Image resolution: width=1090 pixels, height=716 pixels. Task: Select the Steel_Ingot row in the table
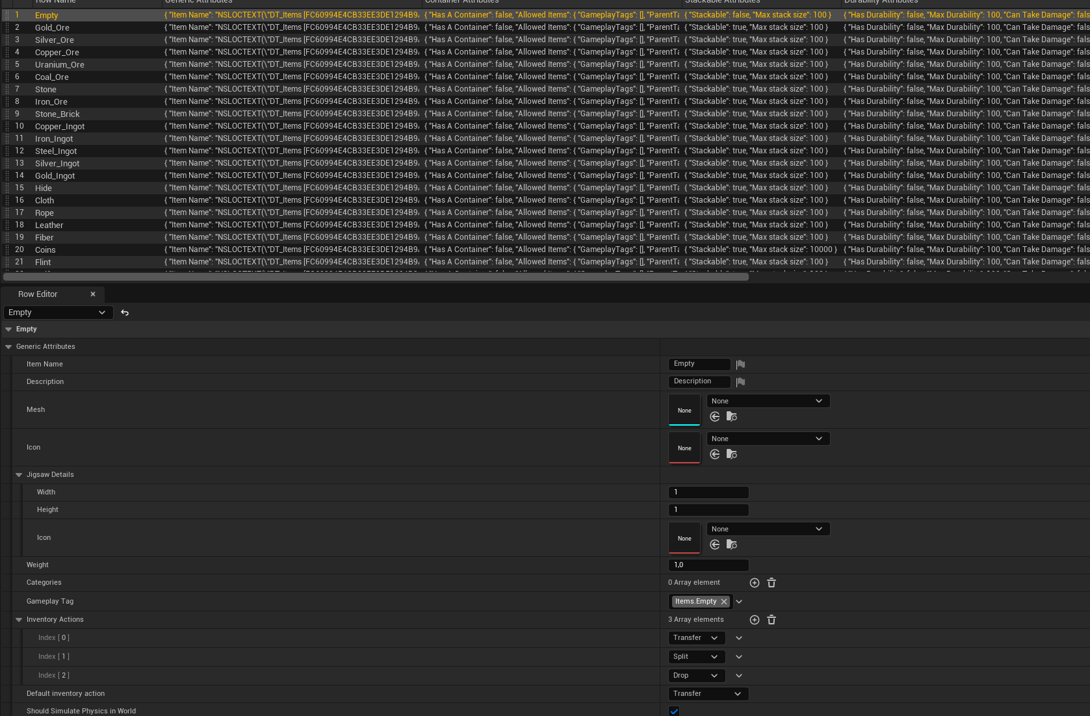(545, 151)
